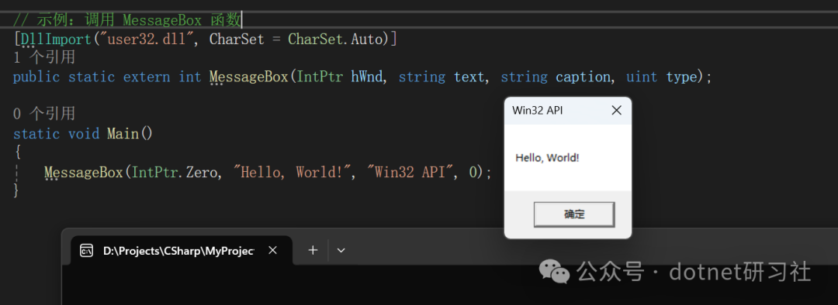Open a new terminal tab with plus

[313, 250]
